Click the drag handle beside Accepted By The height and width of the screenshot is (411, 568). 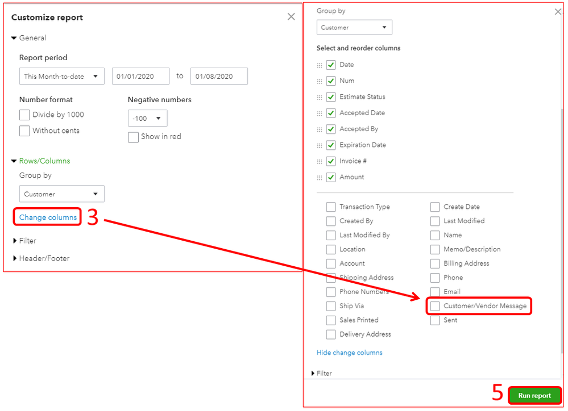(320, 129)
